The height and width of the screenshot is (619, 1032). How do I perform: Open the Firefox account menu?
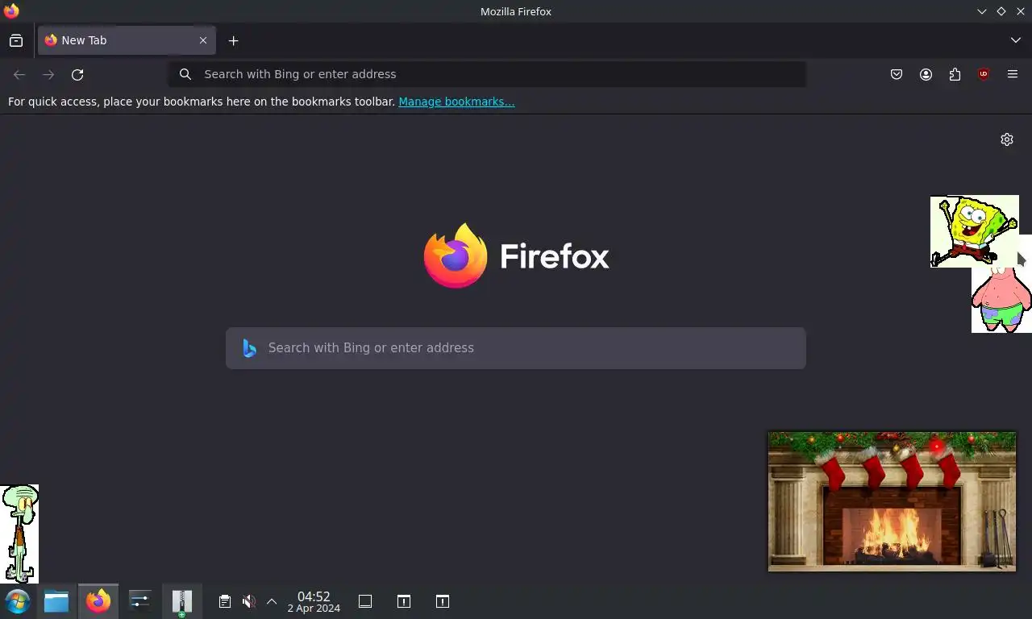[x=926, y=74]
